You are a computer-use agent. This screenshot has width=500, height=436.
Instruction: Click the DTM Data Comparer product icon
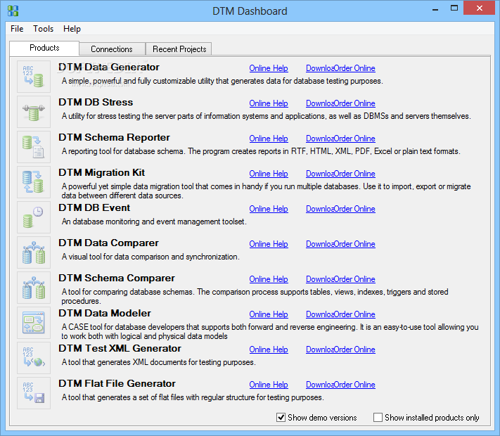point(34,252)
